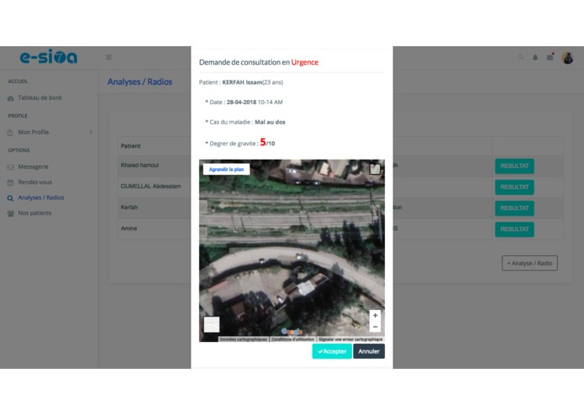Click the + Analyse / Radio button

[529, 263]
